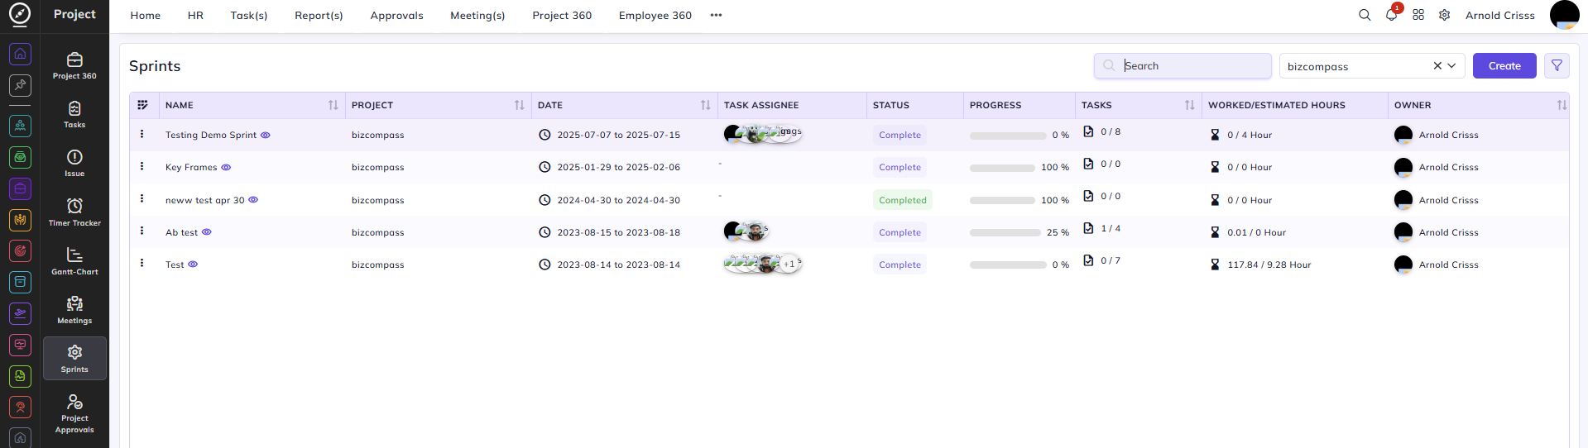Open Project 360 in the sidebar
Screen dimensions: 1588x448
tap(74, 66)
